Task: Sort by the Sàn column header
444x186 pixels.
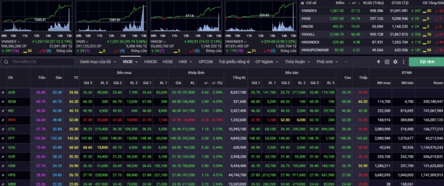Action: (x=58, y=77)
